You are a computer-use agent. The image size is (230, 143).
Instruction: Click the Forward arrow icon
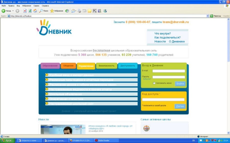17,11
